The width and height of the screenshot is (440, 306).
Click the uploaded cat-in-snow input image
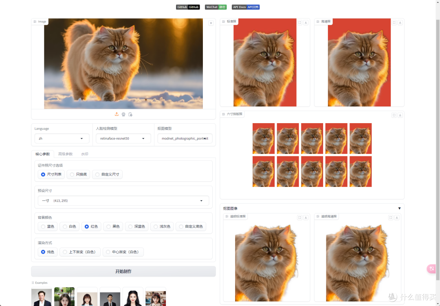pyautogui.click(x=123, y=64)
